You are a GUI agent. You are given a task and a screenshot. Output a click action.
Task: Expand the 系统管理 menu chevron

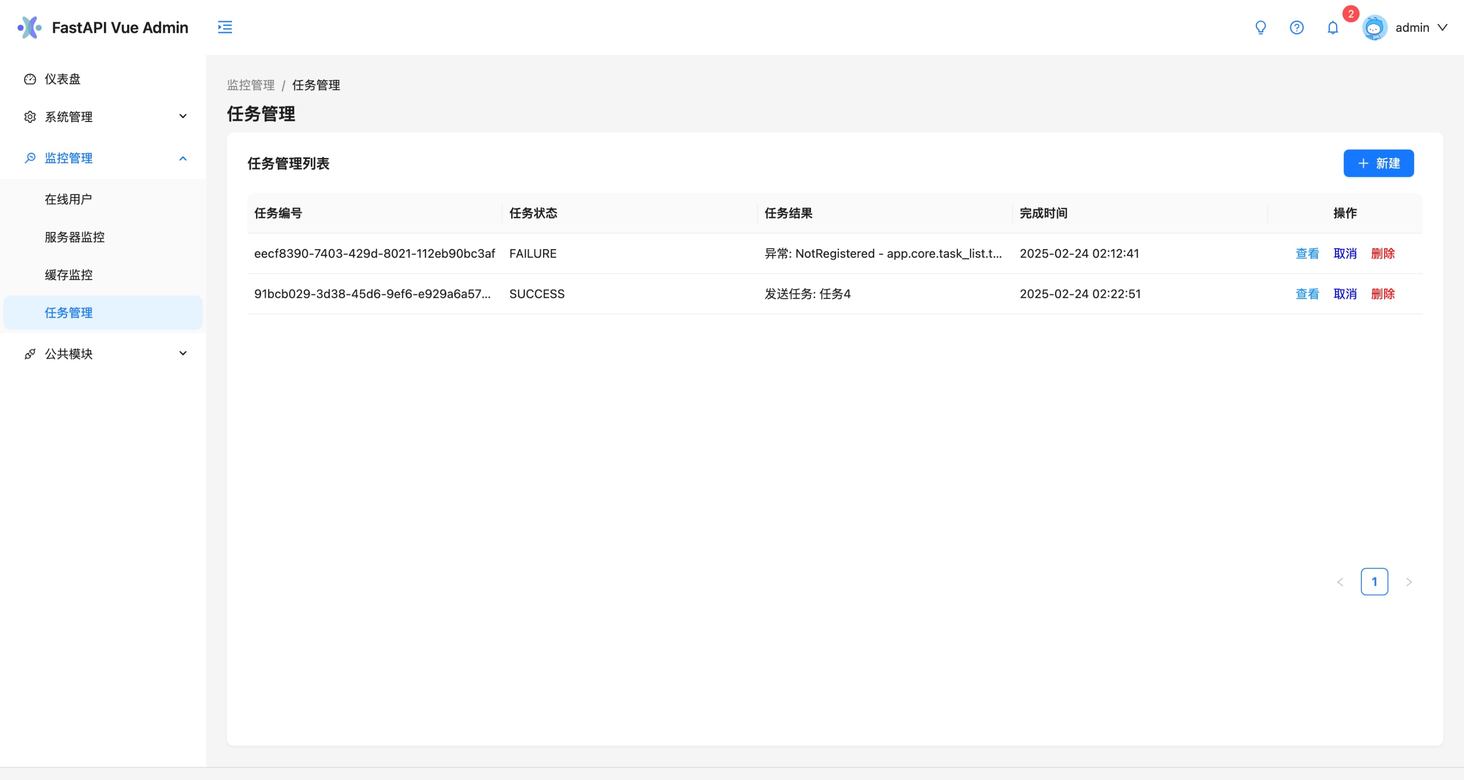click(x=183, y=116)
